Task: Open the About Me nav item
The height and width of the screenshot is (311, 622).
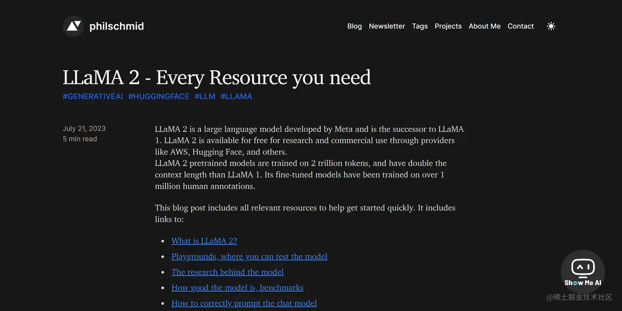Action: (485, 26)
